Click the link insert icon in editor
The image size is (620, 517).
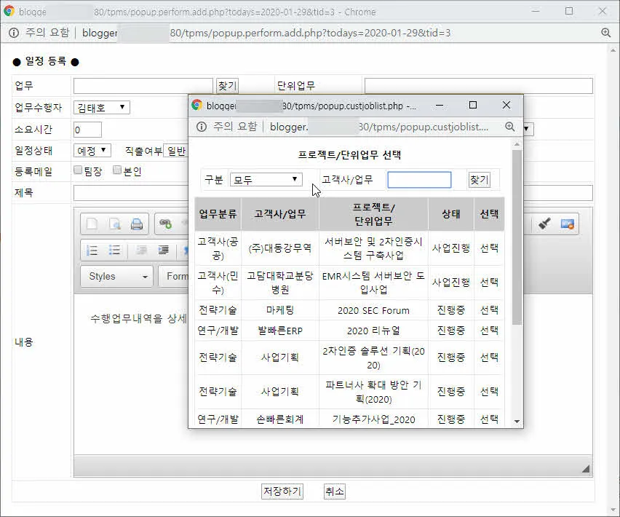[166, 224]
